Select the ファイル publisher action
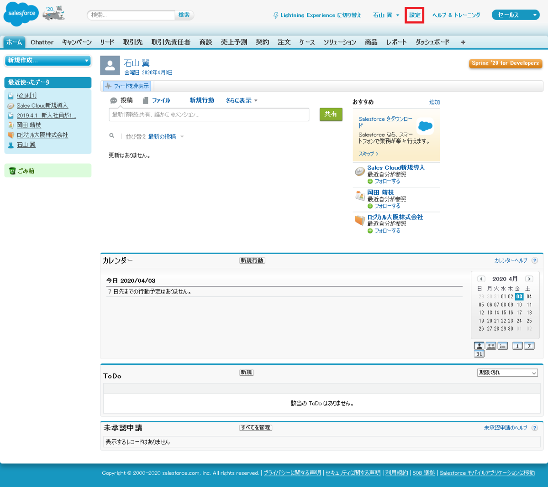Image resolution: width=548 pixels, height=487 pixels. [156, 100]
